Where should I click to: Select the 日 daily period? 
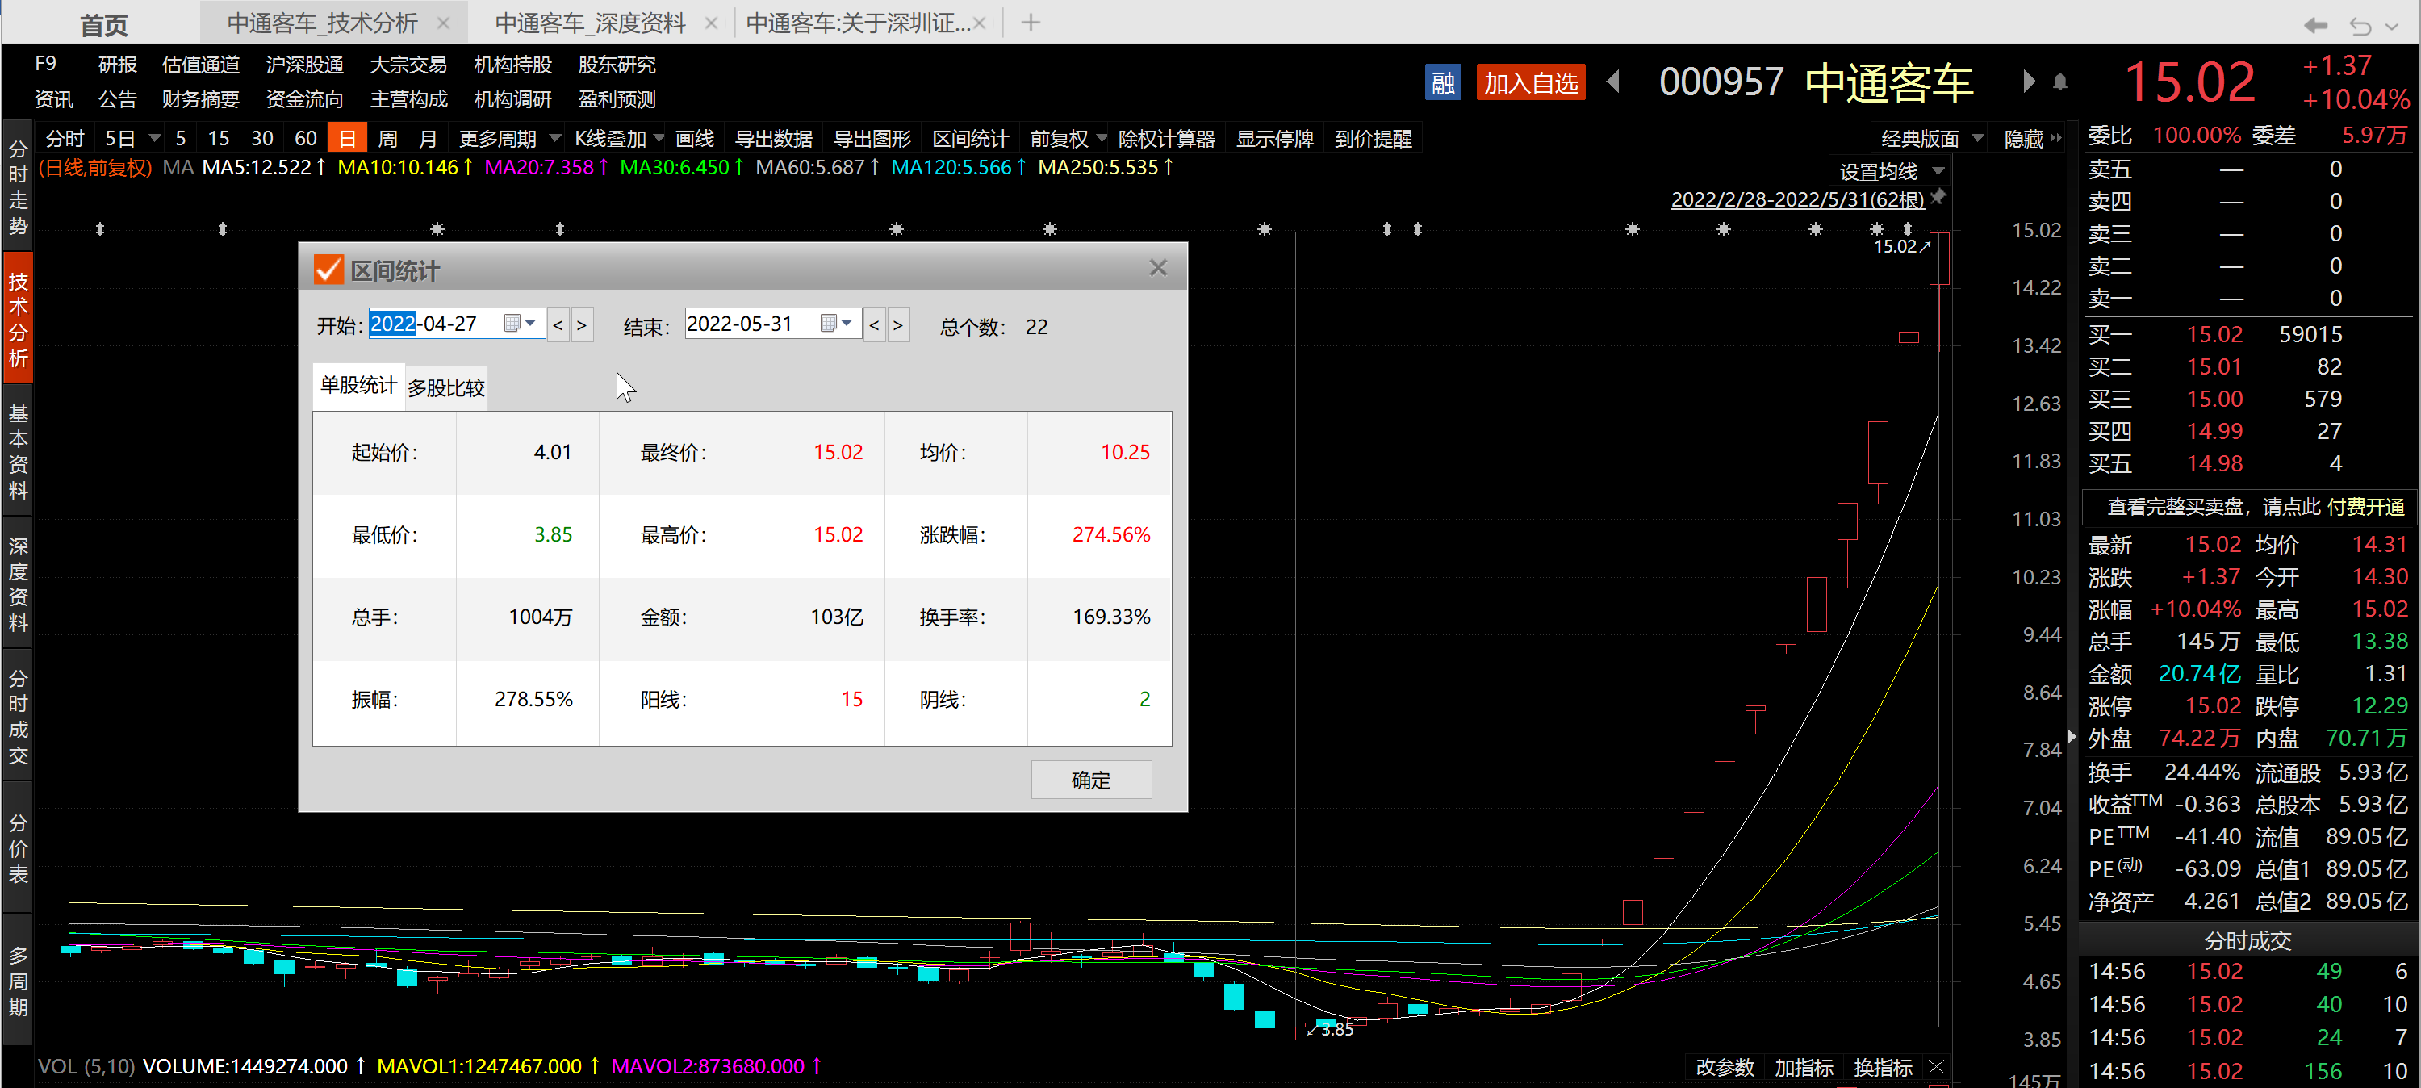347,139
